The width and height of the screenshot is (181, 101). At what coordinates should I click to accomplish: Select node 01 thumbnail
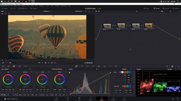point(107,26)
